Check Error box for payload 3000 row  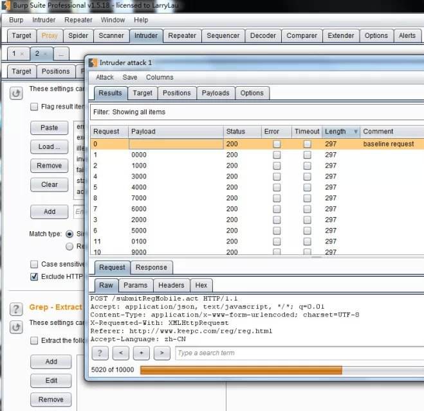(277, 177)
